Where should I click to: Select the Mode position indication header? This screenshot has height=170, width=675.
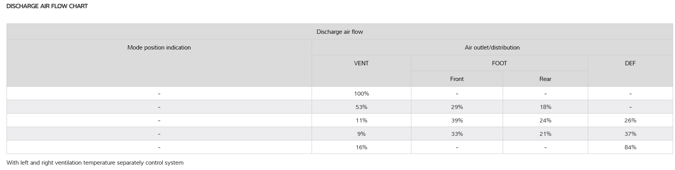point(159,48)
